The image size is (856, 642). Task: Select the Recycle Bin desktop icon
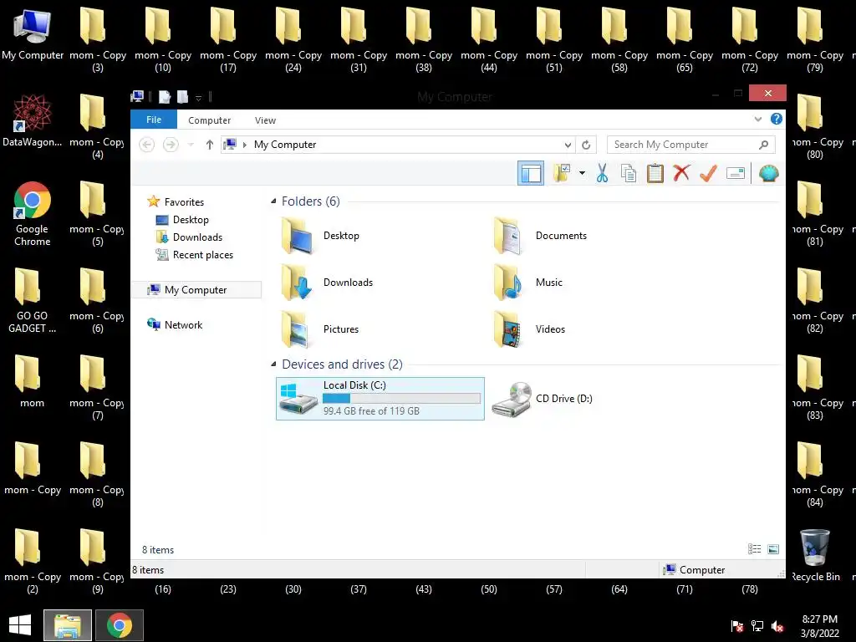[x=815, y=555]
